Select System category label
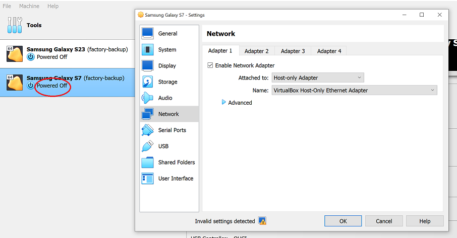Viewport: 457px width, 238px height. pos(167,50)
